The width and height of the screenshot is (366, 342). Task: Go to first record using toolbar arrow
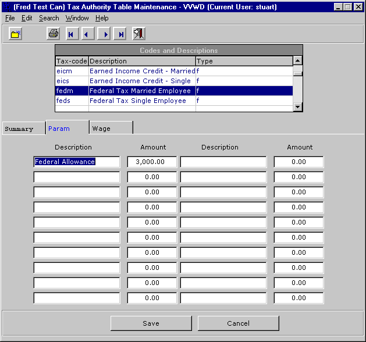(71, 34)
